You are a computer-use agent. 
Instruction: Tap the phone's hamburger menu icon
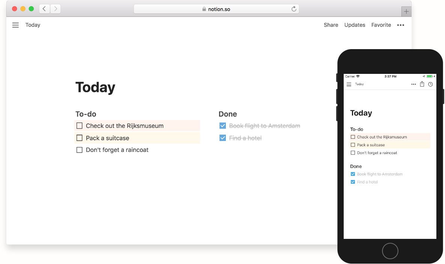pos(349,84)
